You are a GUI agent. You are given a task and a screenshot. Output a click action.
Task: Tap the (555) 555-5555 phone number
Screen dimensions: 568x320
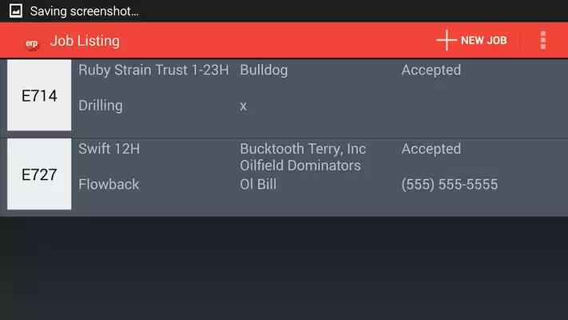(450, 184)
